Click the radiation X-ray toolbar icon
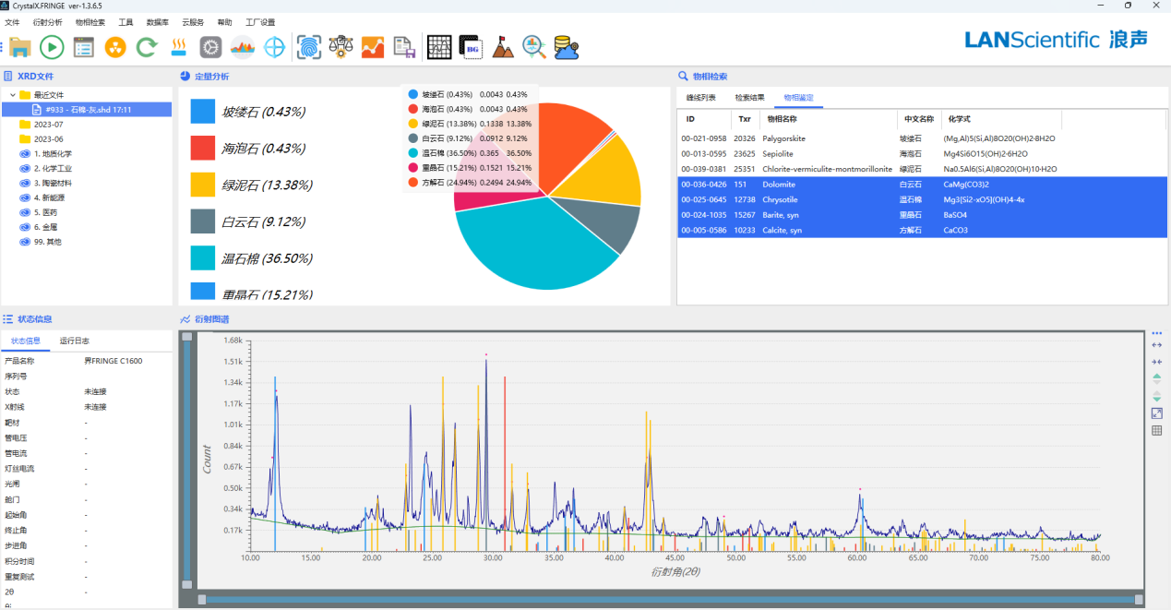The image size is (1171, 610). [x=115, y=47]
